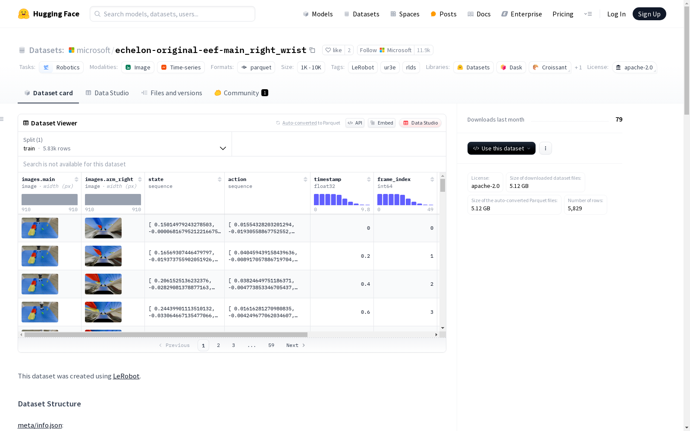Screen dimensions: 690x431
Task: Open the Data Studio button in viewer
Action: 420,123
